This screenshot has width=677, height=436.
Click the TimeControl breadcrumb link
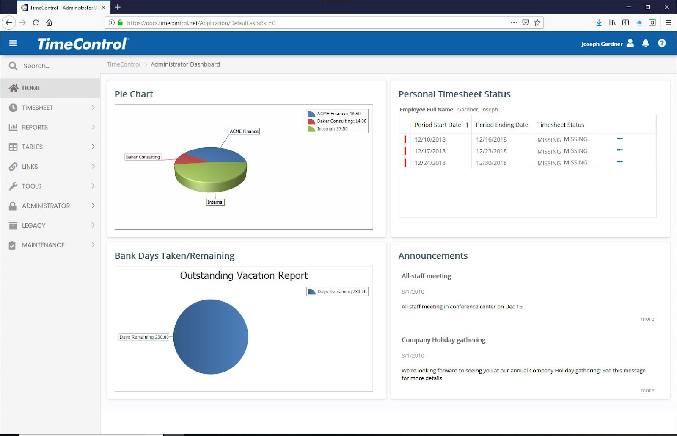tap(124, 64)
